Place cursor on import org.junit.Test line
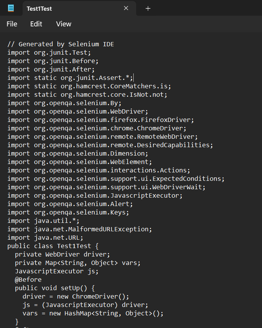The height and width of the screenshot is (328, 262). [x=49, y=52]
